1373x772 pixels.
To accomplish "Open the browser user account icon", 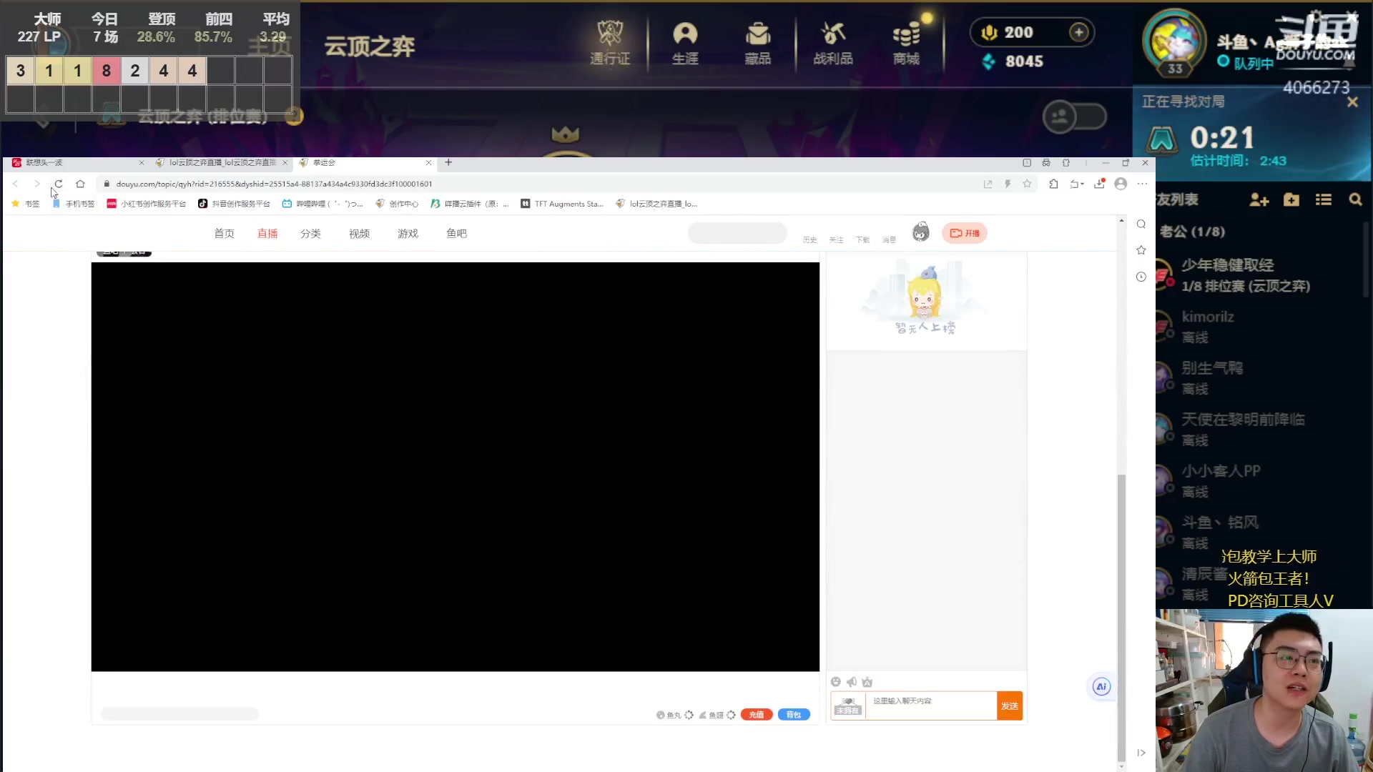I will tap(1121, 184).
